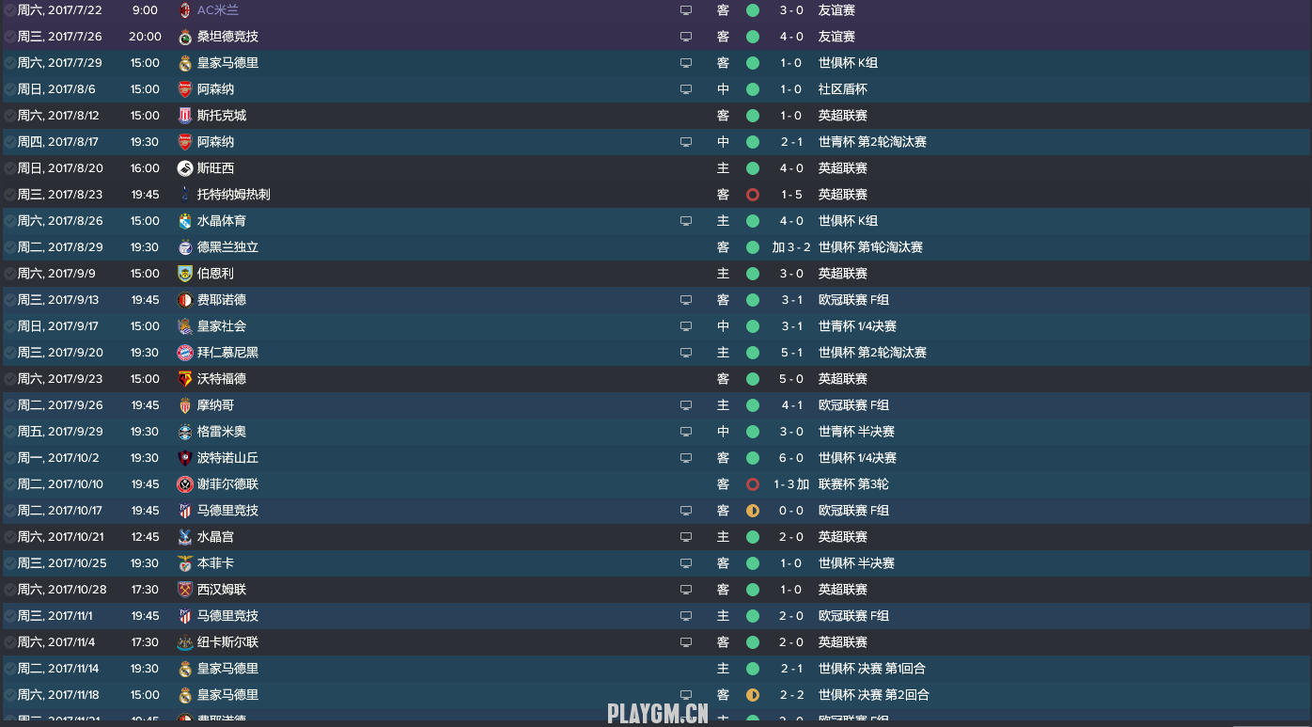Click the red loss circle on 谢菲尔德联 row
1312x727 pixels.
753,484
